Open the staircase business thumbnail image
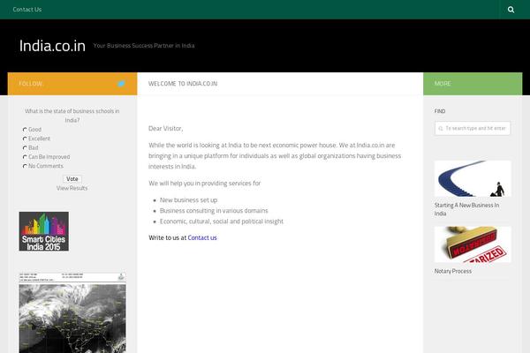The height and width of the screenshot is (353, 530). [473, 178]
